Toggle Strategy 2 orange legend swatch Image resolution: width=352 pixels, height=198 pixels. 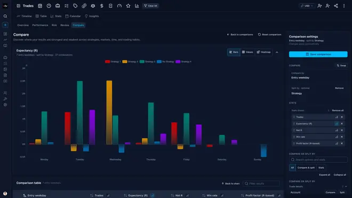click(x=125, y=62)
